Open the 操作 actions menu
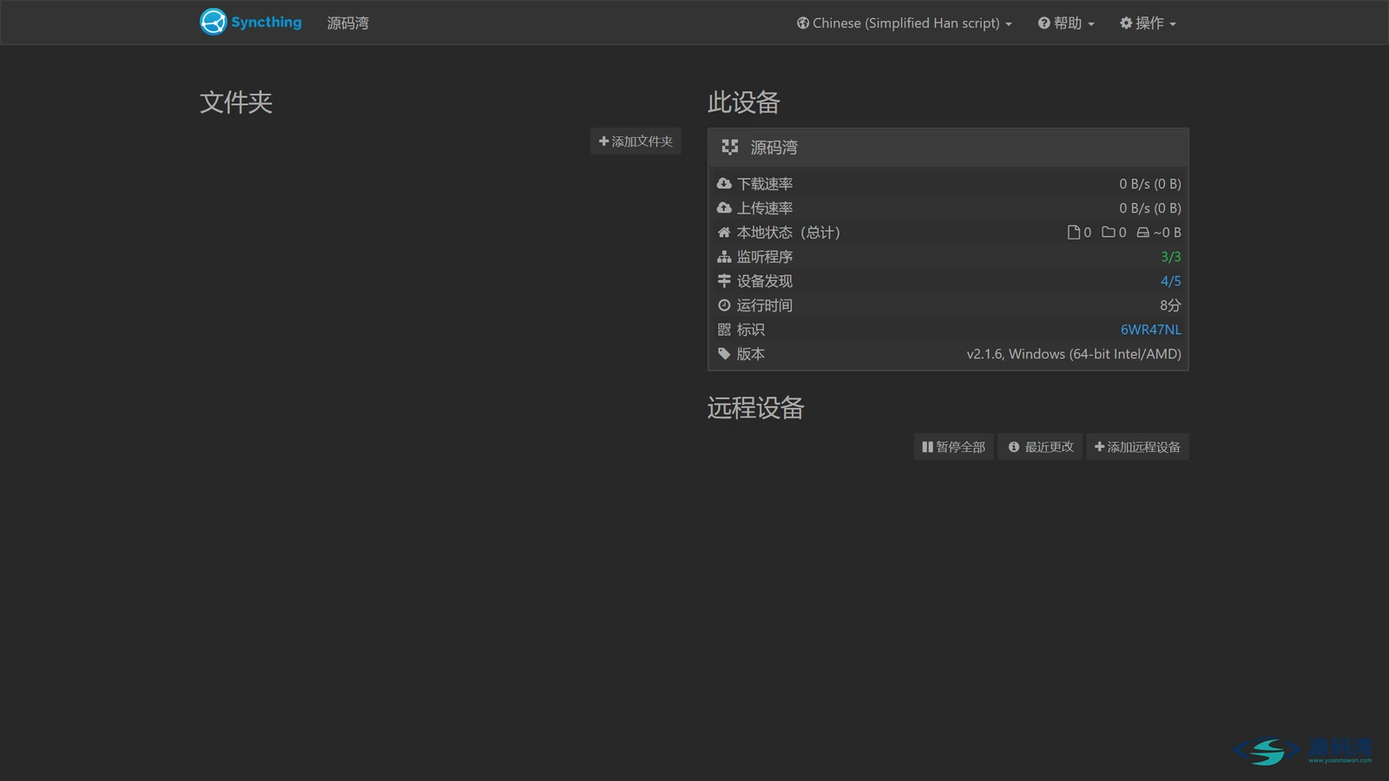 tap(1148, 23)
